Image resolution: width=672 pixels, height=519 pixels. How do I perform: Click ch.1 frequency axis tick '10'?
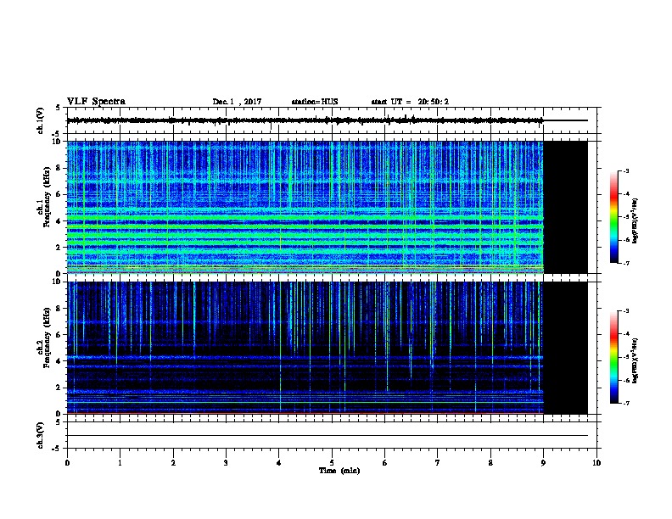tap(58, 142)
